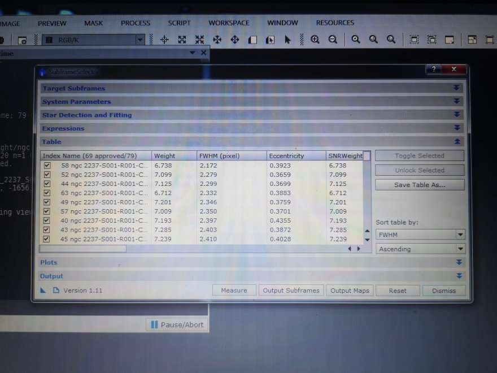The height and width of the screenshot is (373, 497).
Task: Open the MASK menu
Action: 94,23
